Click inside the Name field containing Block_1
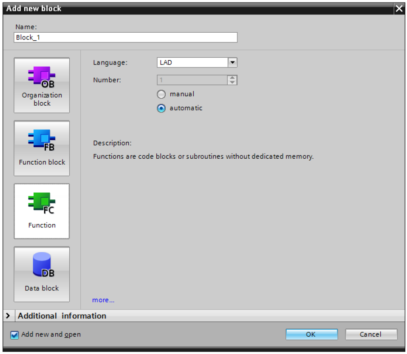This screenshot has width=407, height=354. pyautogui.click(x=125, y=37)
